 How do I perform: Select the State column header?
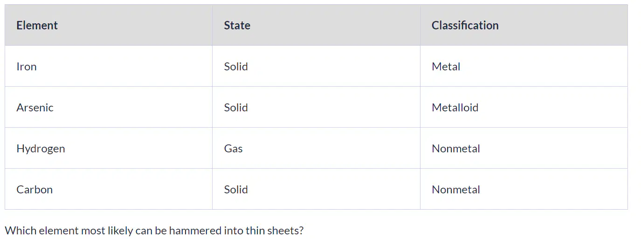pos(316,25)
